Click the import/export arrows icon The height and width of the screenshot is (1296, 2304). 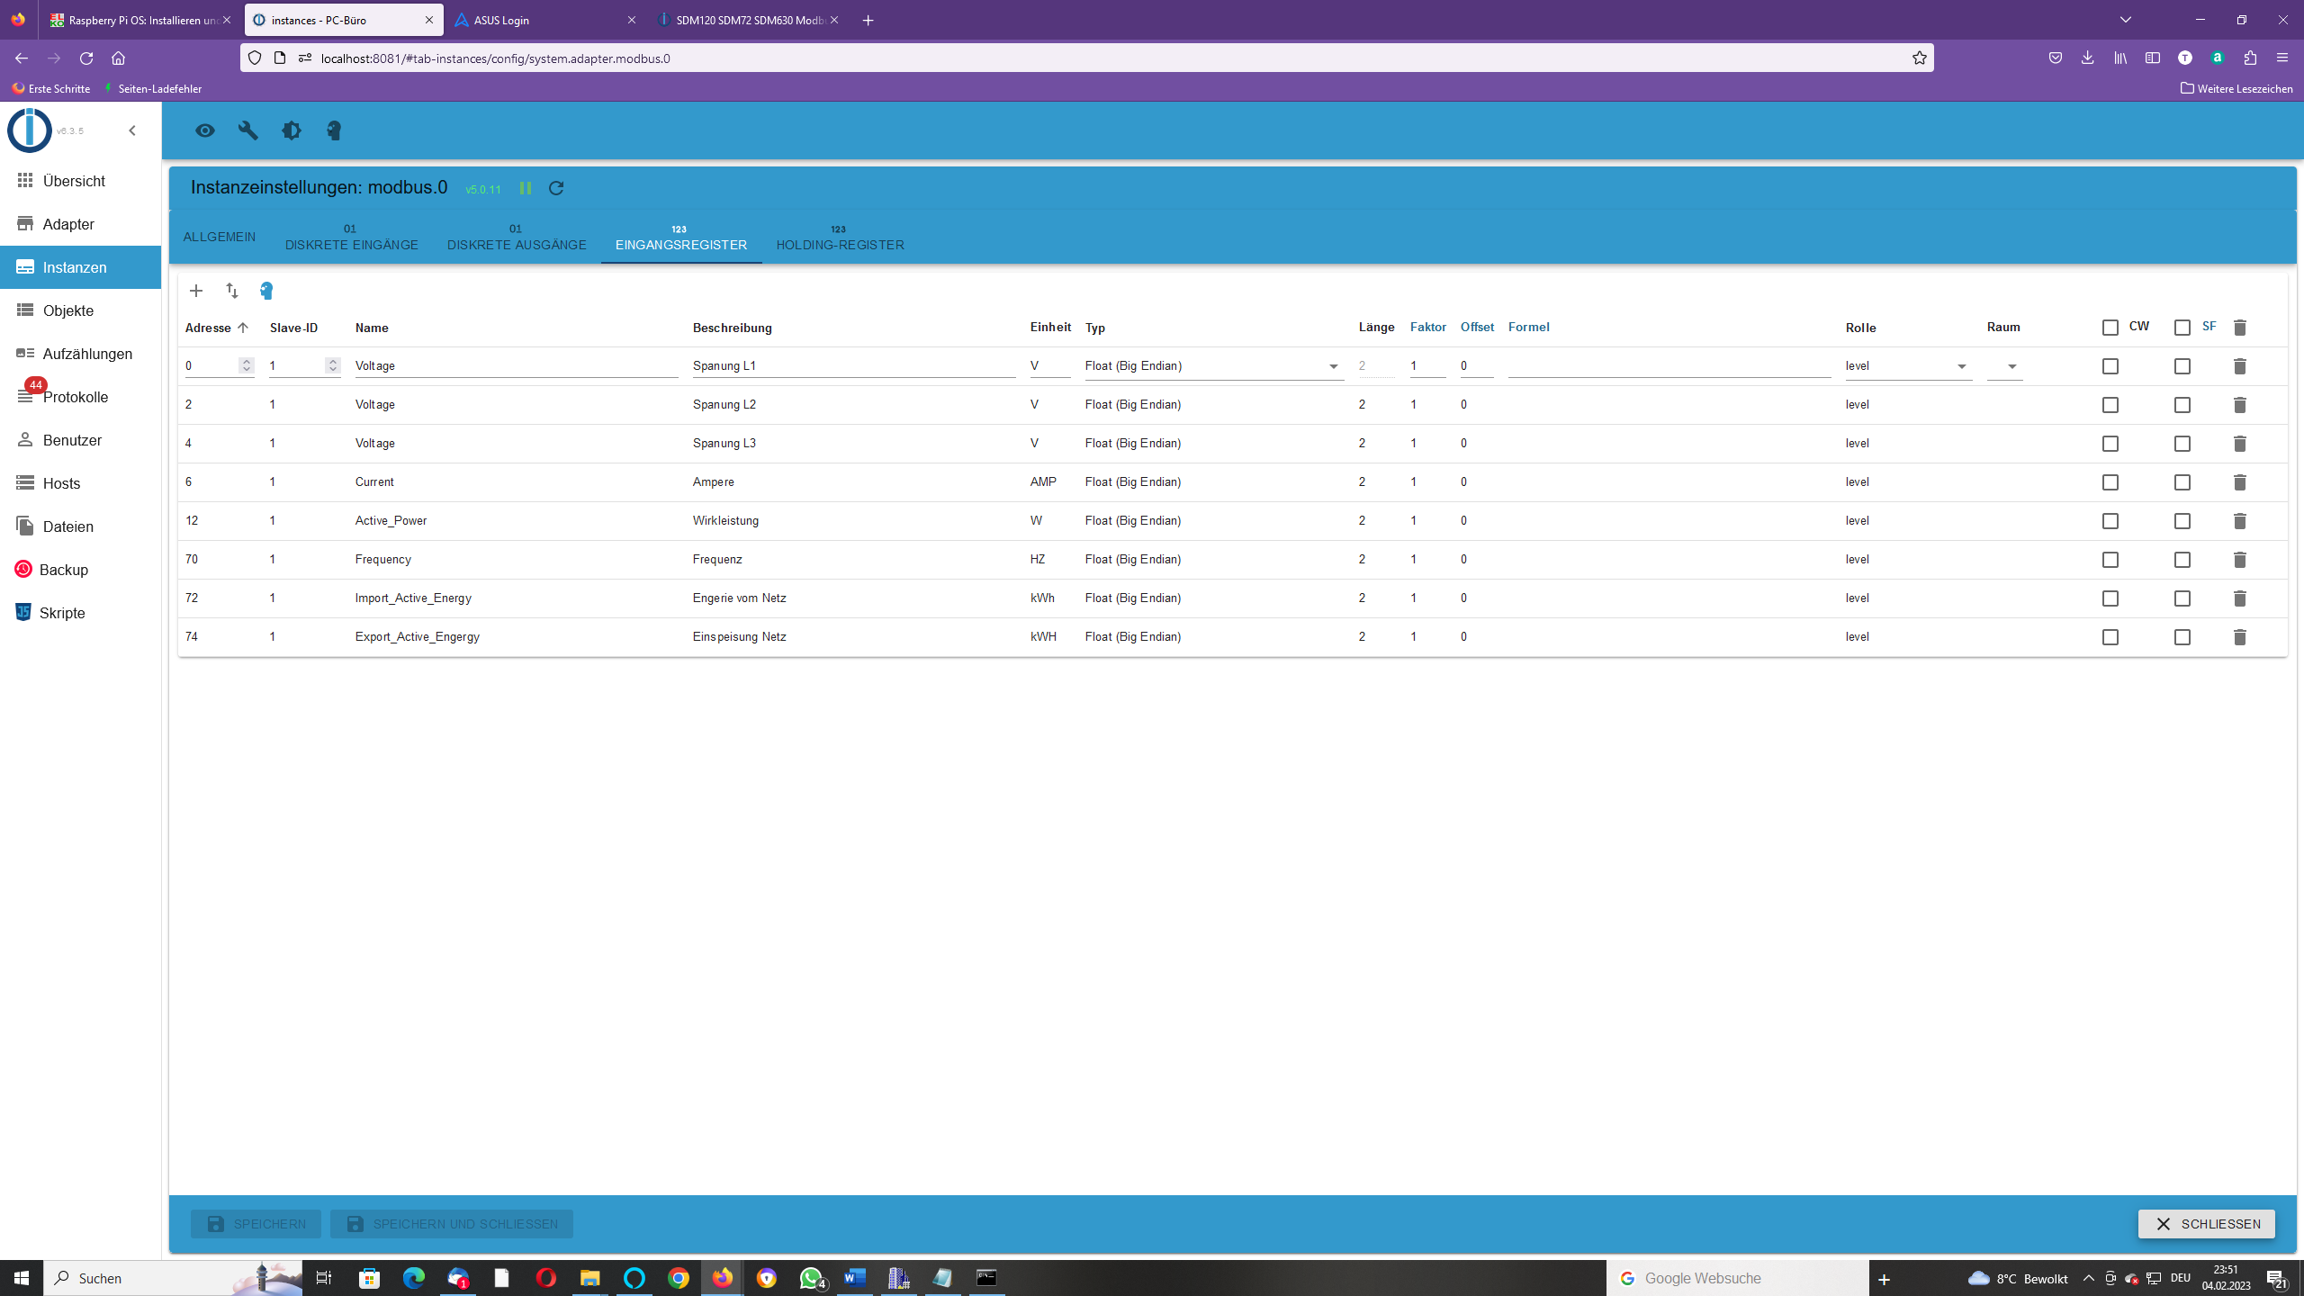(232, 291)
